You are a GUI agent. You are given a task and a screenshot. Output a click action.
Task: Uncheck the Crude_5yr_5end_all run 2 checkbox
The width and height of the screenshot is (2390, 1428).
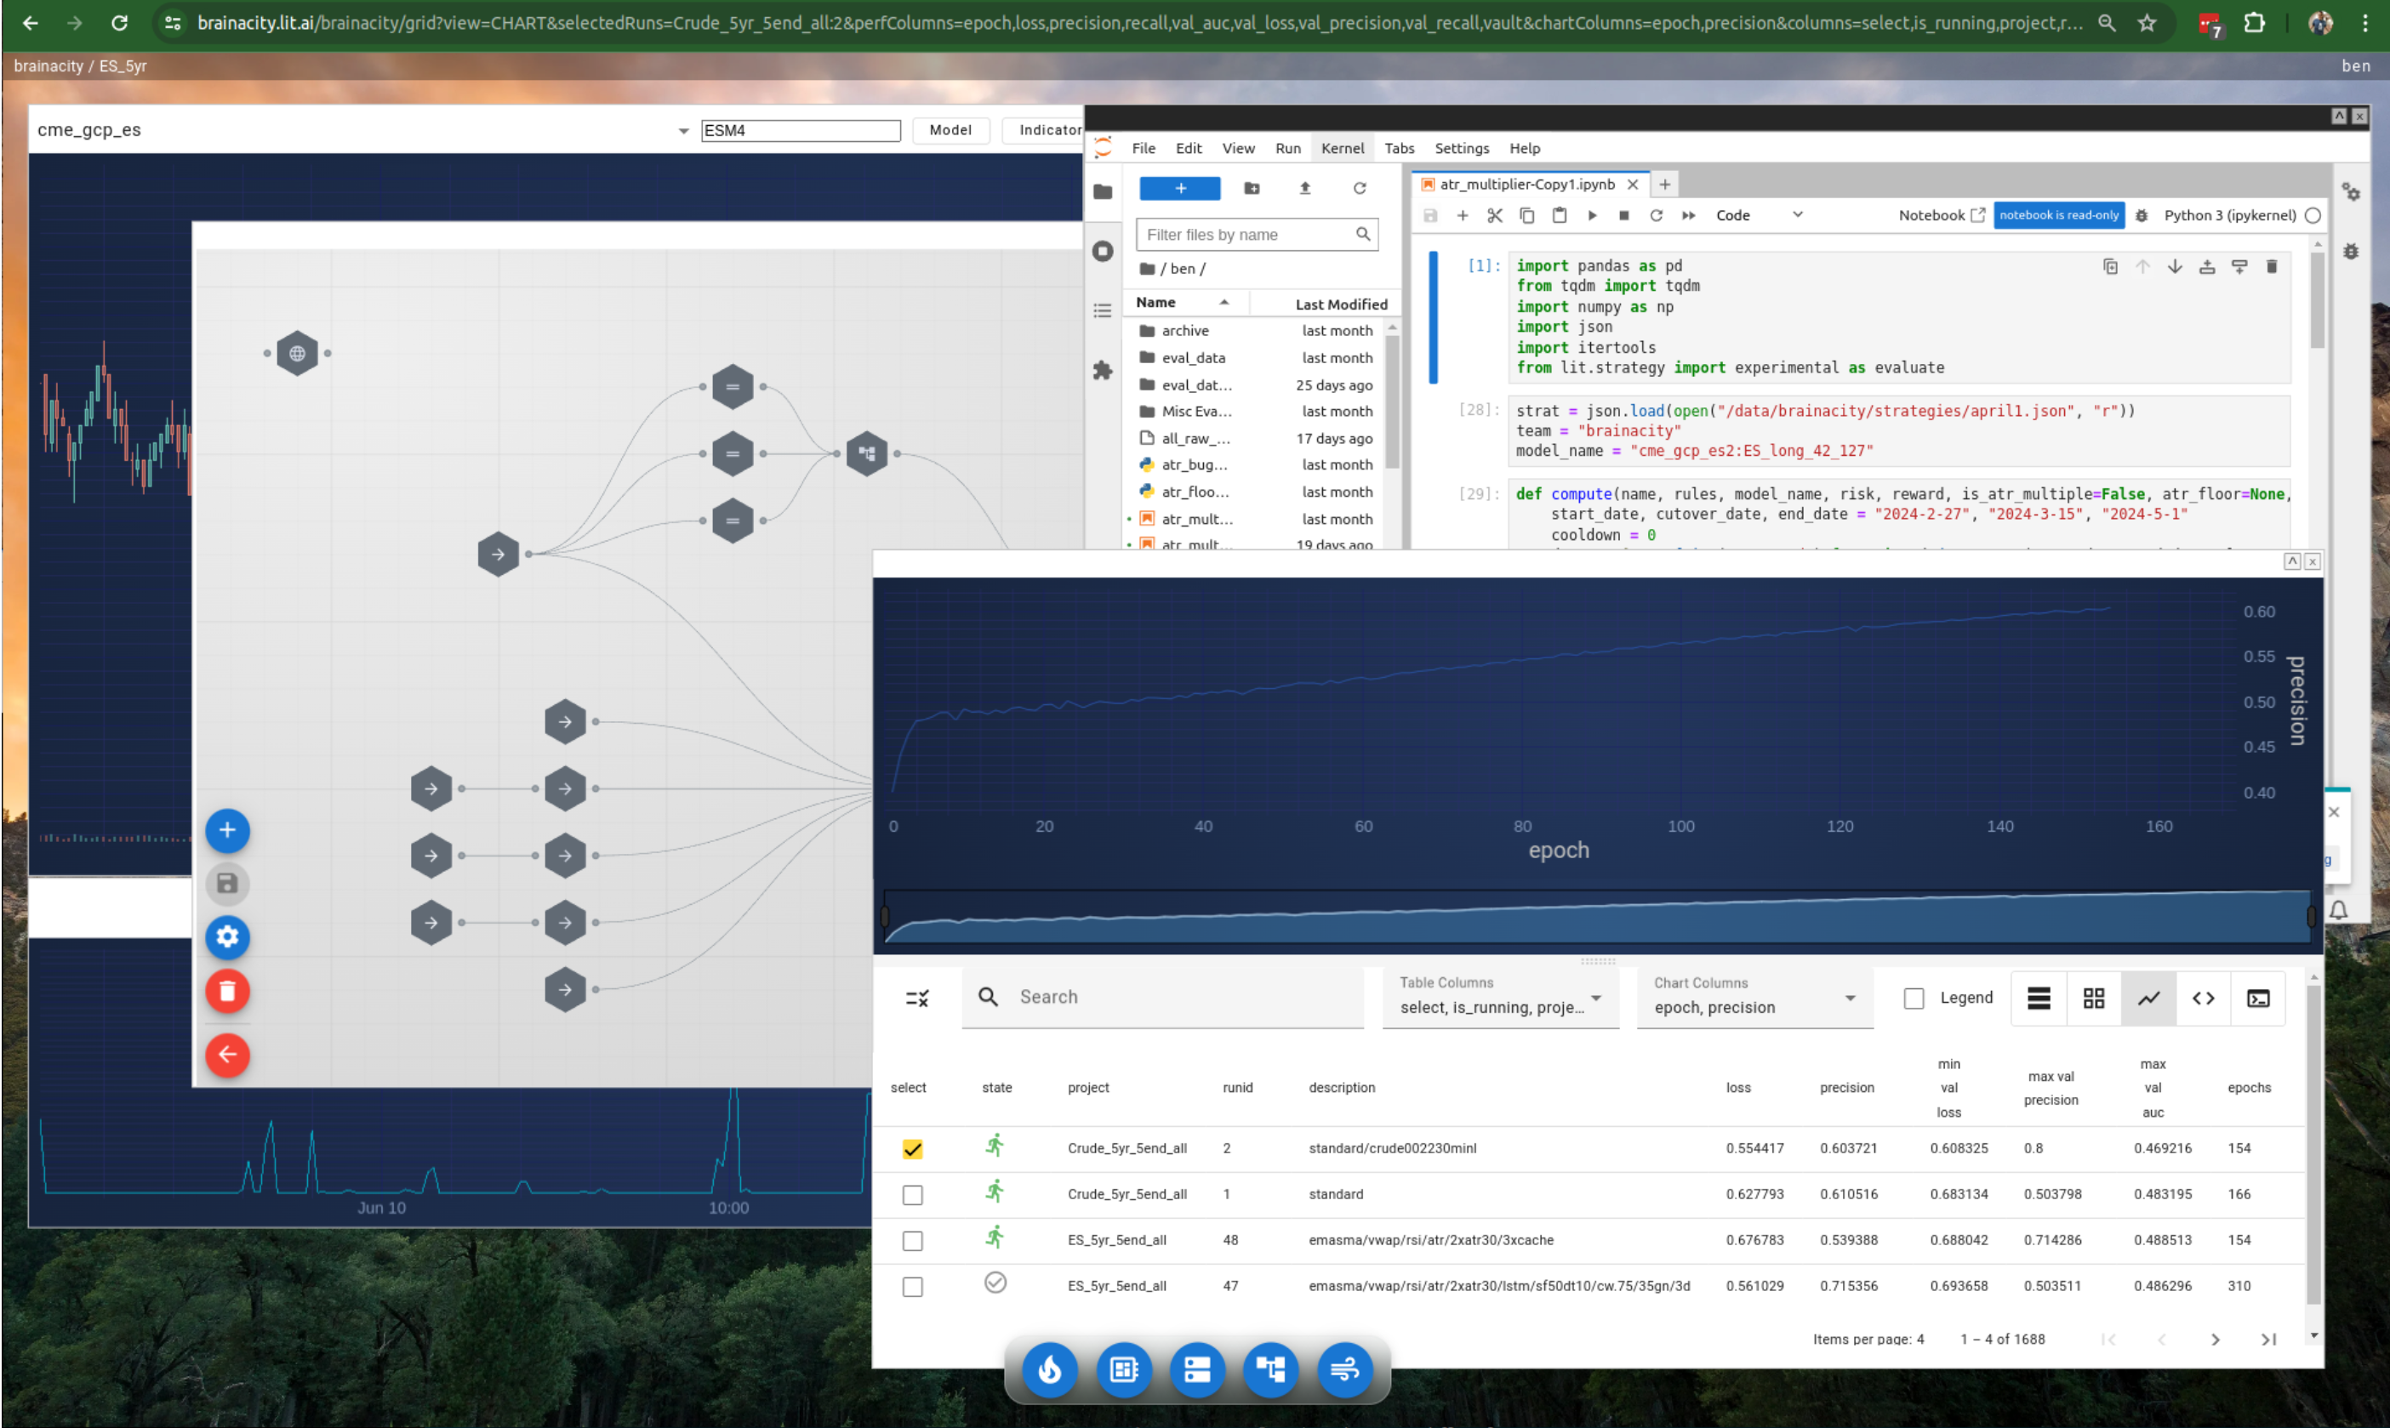tap(911, 1148)
